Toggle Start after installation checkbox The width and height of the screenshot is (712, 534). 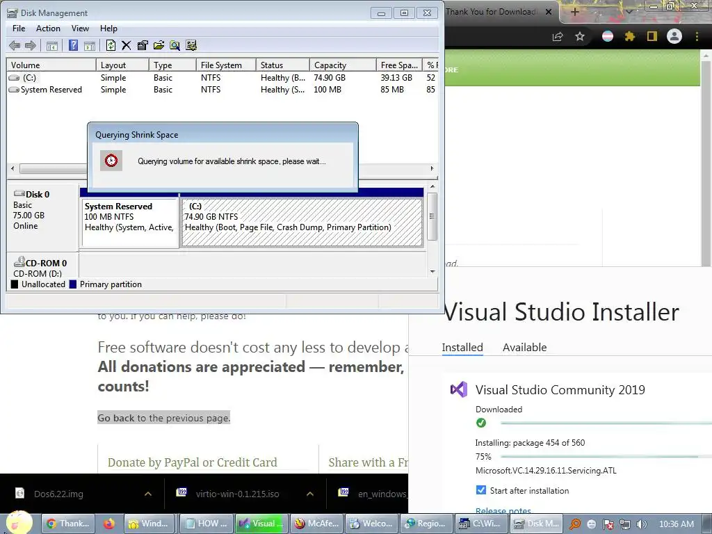tap(481, 490)
